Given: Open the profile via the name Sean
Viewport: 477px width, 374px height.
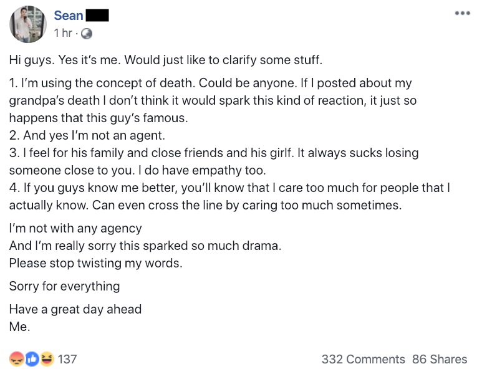Looking at the screenshot, I should coord(69,16).
